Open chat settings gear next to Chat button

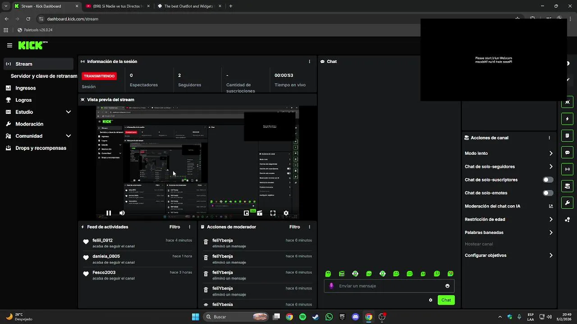[430, 300]
